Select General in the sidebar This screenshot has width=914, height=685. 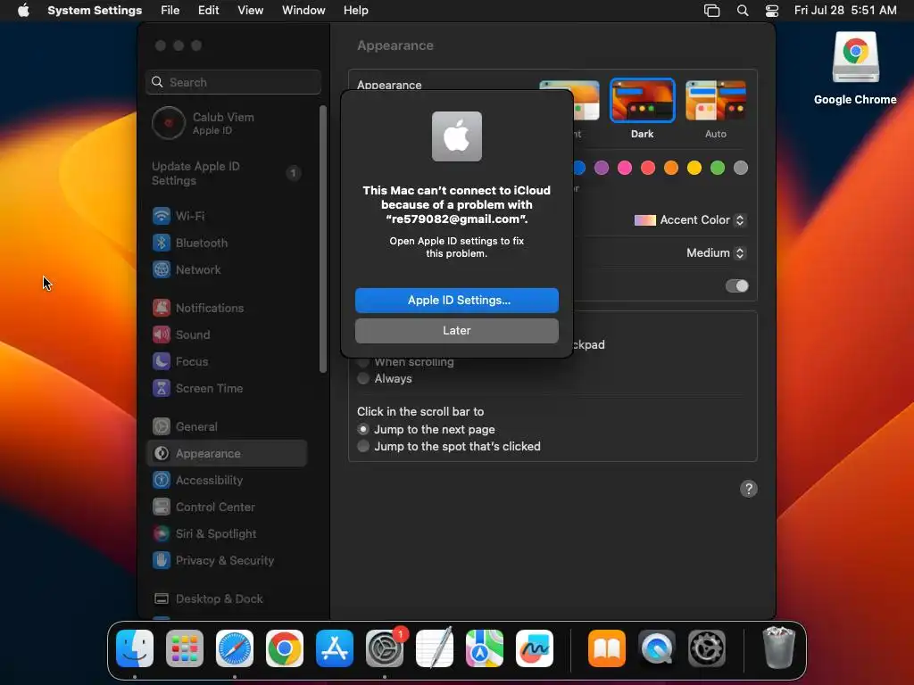pyautogui.click(x=226, y=427)
